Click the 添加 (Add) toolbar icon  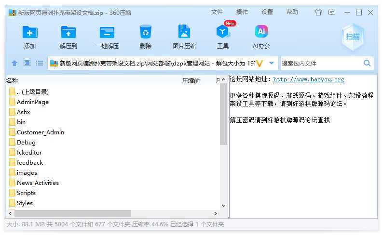pyautogui.click(x=30, y=33)
